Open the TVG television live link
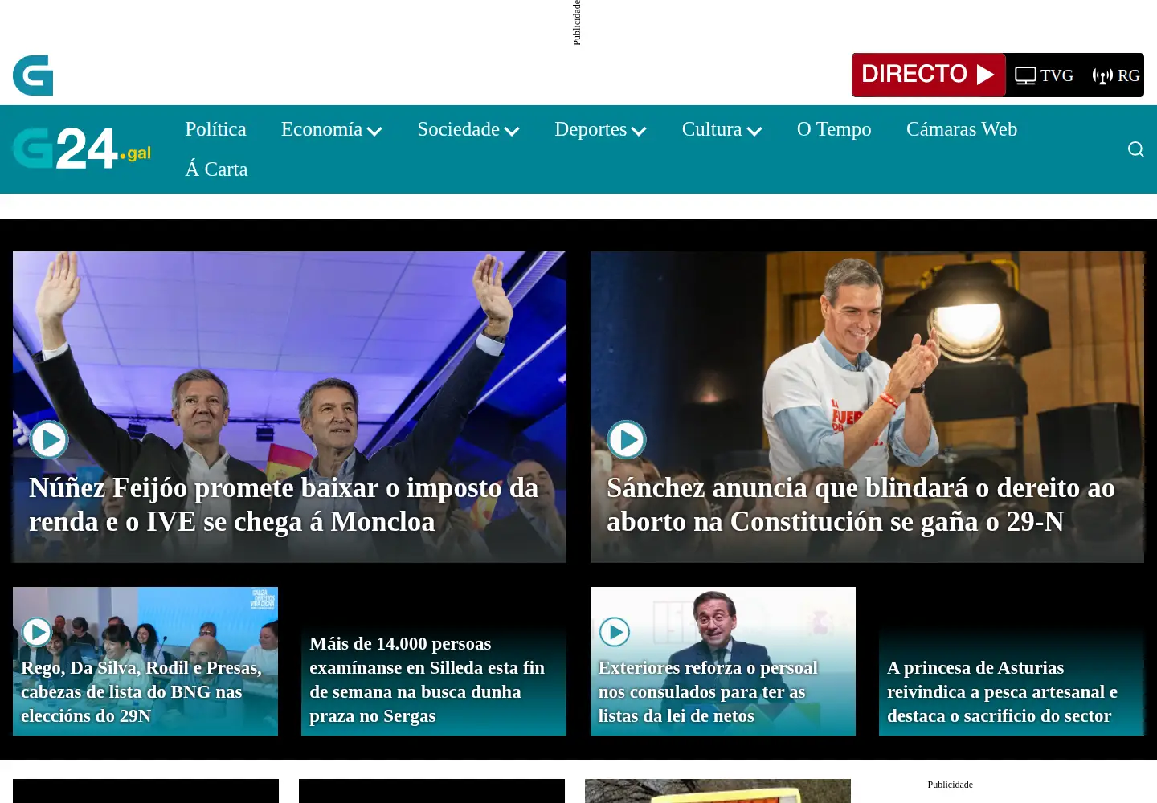Screen dimensions: 1157x803 point(1044,75)
